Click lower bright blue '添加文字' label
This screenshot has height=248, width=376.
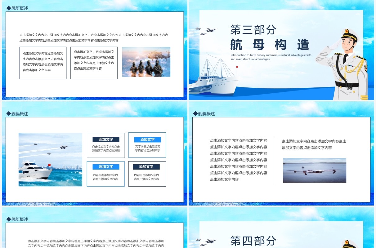(x=106, y=167)
